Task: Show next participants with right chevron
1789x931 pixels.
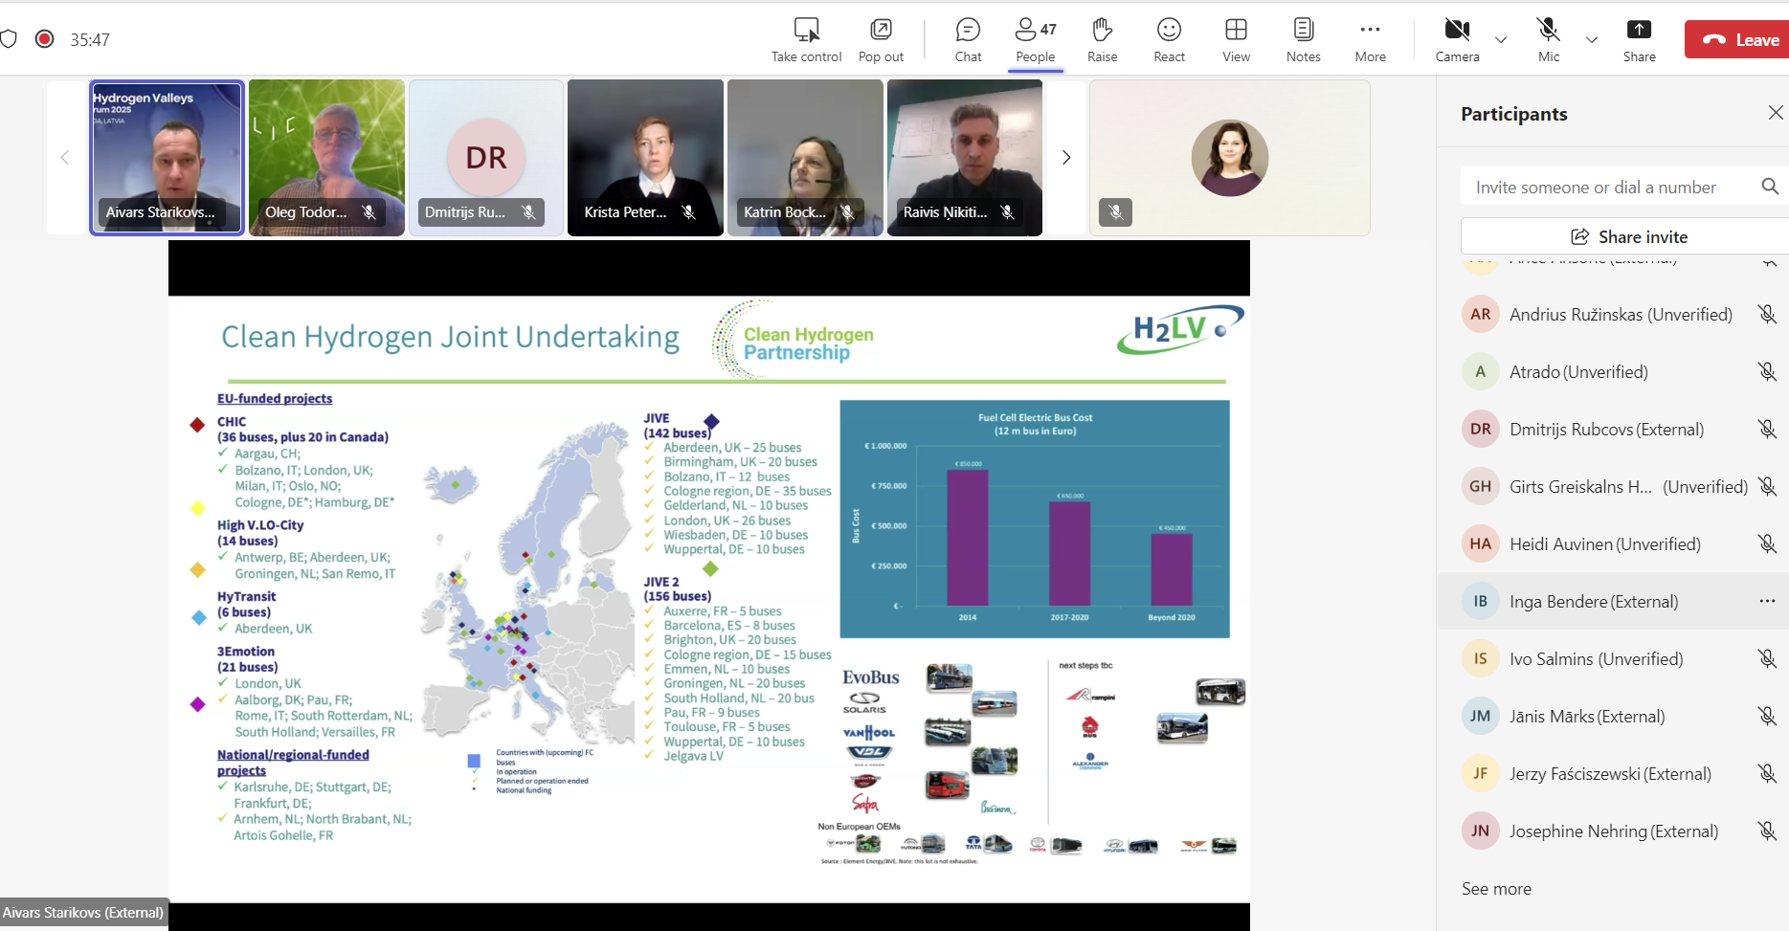Action: coord(1066,158)
